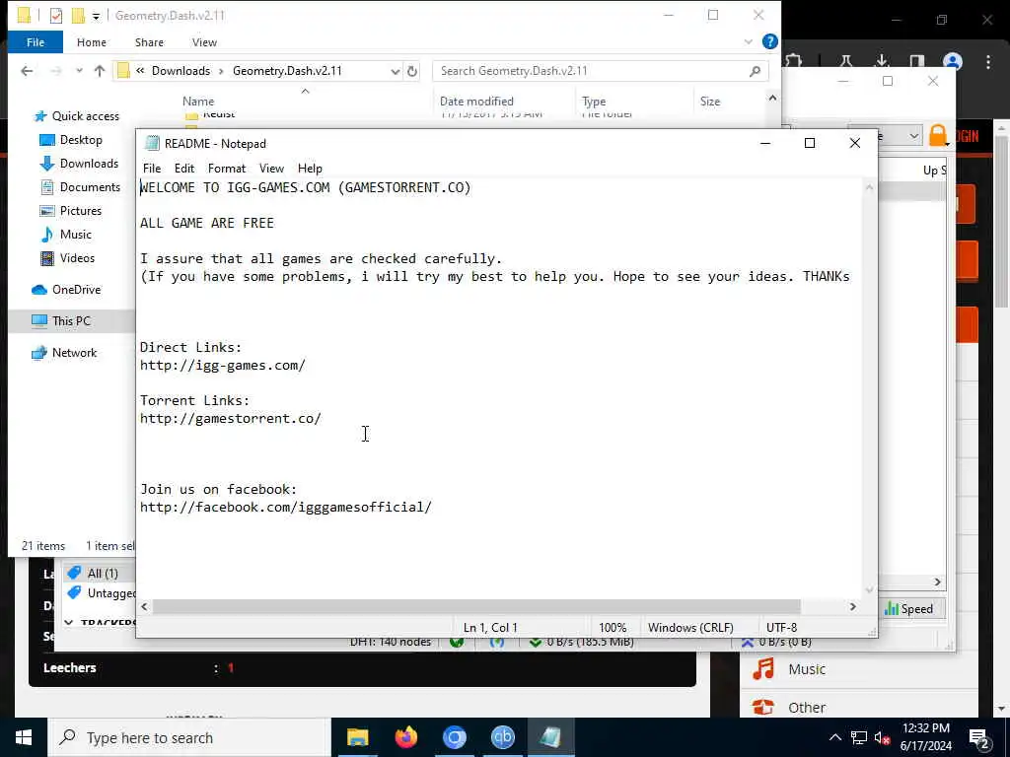This screenshot has width=1010, height=757.
Task: Sort files by the Size column header
Action: pos(710,102)
